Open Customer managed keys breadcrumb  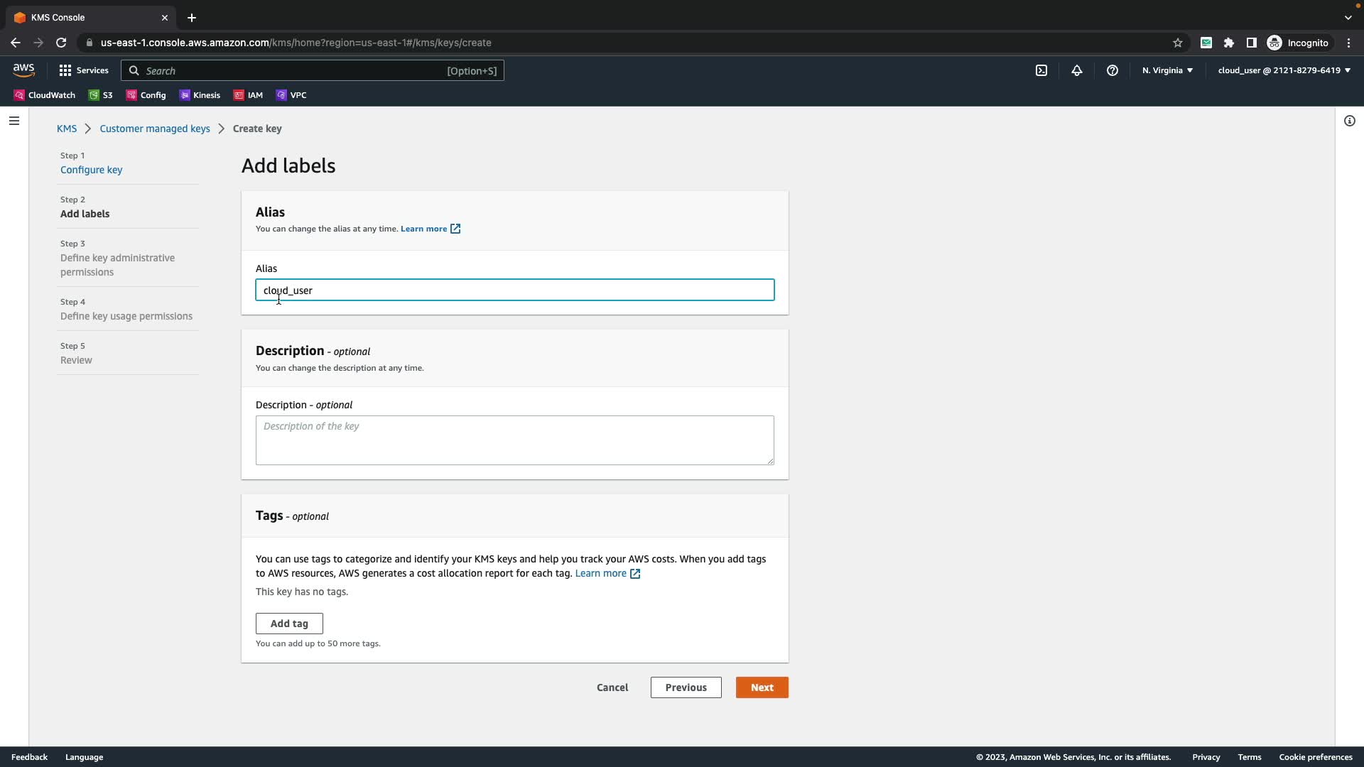pyautogui.click(x=155, y=129)
